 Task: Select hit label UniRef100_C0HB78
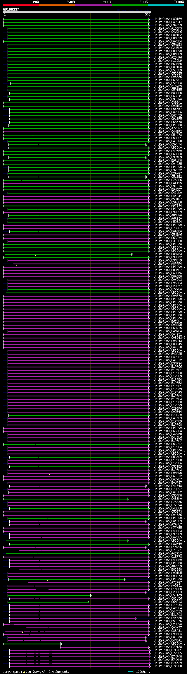[x=168, y=296]
